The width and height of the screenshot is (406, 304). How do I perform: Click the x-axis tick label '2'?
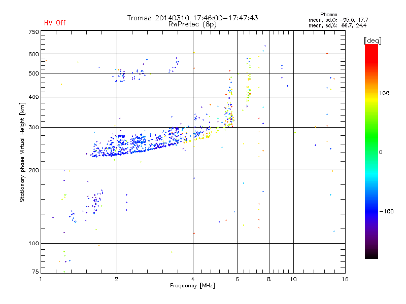point(117,279)
